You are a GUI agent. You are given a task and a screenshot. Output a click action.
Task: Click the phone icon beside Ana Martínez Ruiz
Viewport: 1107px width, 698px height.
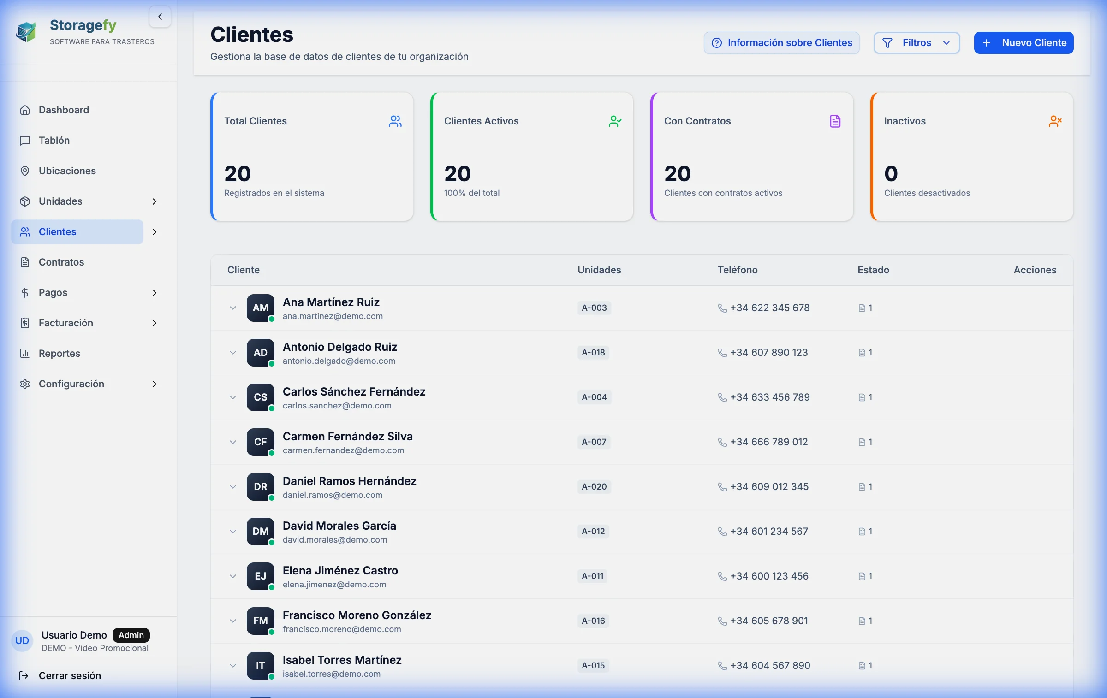click(x=722, y=308)
